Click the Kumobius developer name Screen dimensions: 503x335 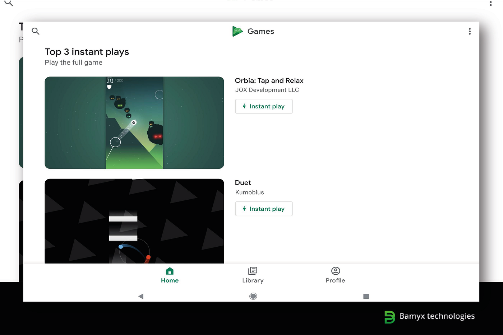tap(250, 192)
